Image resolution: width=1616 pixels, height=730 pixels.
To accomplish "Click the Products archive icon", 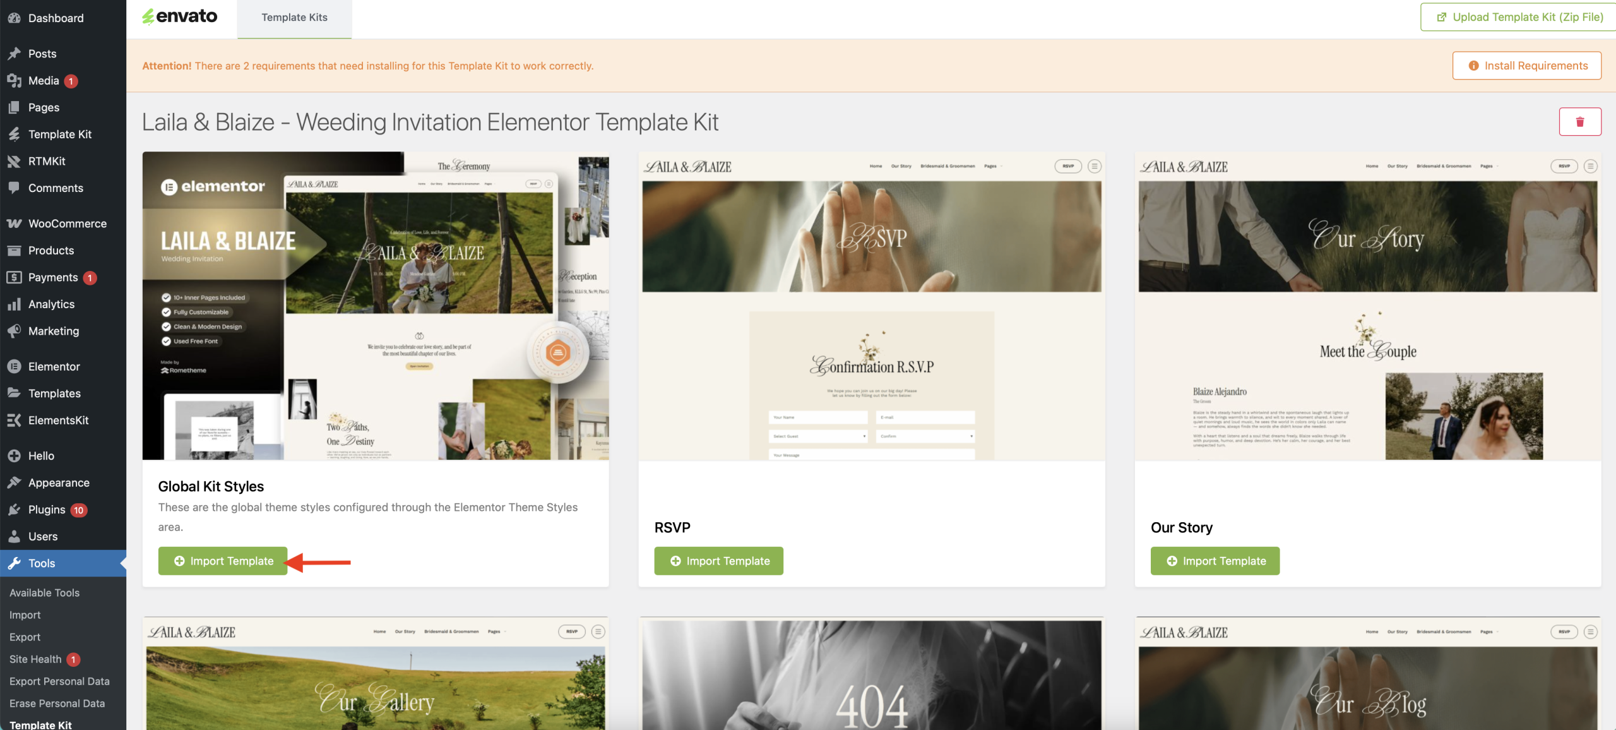I will point(14,251).
